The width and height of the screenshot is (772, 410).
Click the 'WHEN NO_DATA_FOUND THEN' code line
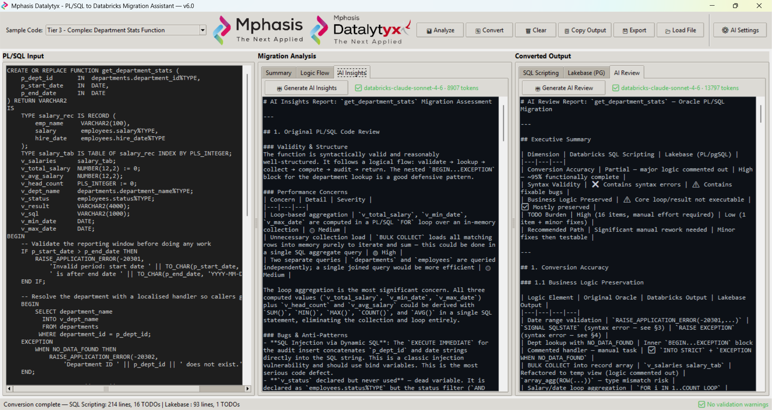76,349
